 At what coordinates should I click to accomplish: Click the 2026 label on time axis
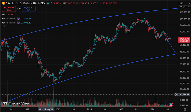tap(152, 109)
